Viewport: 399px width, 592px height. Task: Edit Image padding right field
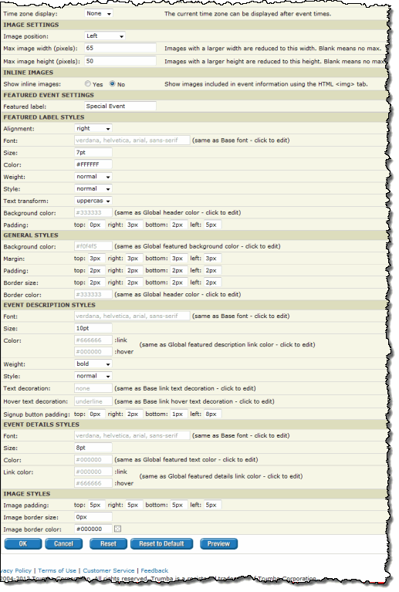(x=134, y=505)
